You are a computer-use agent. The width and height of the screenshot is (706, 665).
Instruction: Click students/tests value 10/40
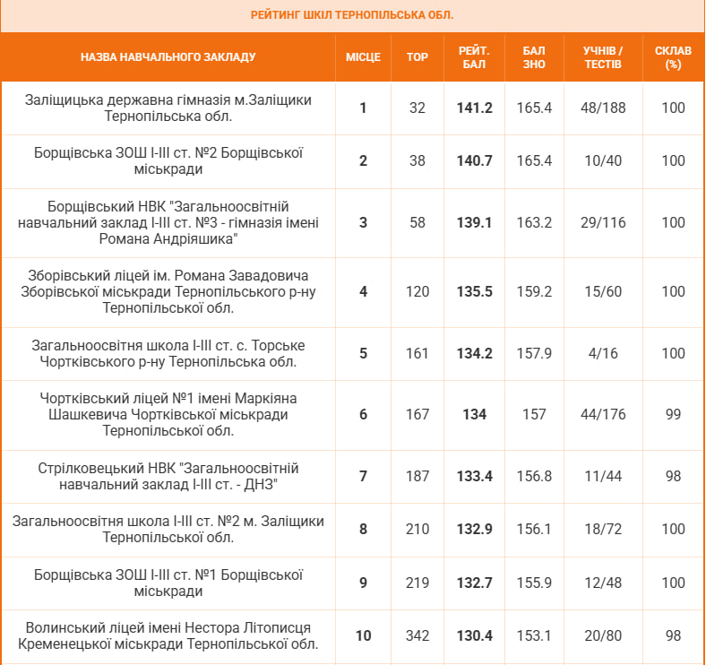coord(603,160)
